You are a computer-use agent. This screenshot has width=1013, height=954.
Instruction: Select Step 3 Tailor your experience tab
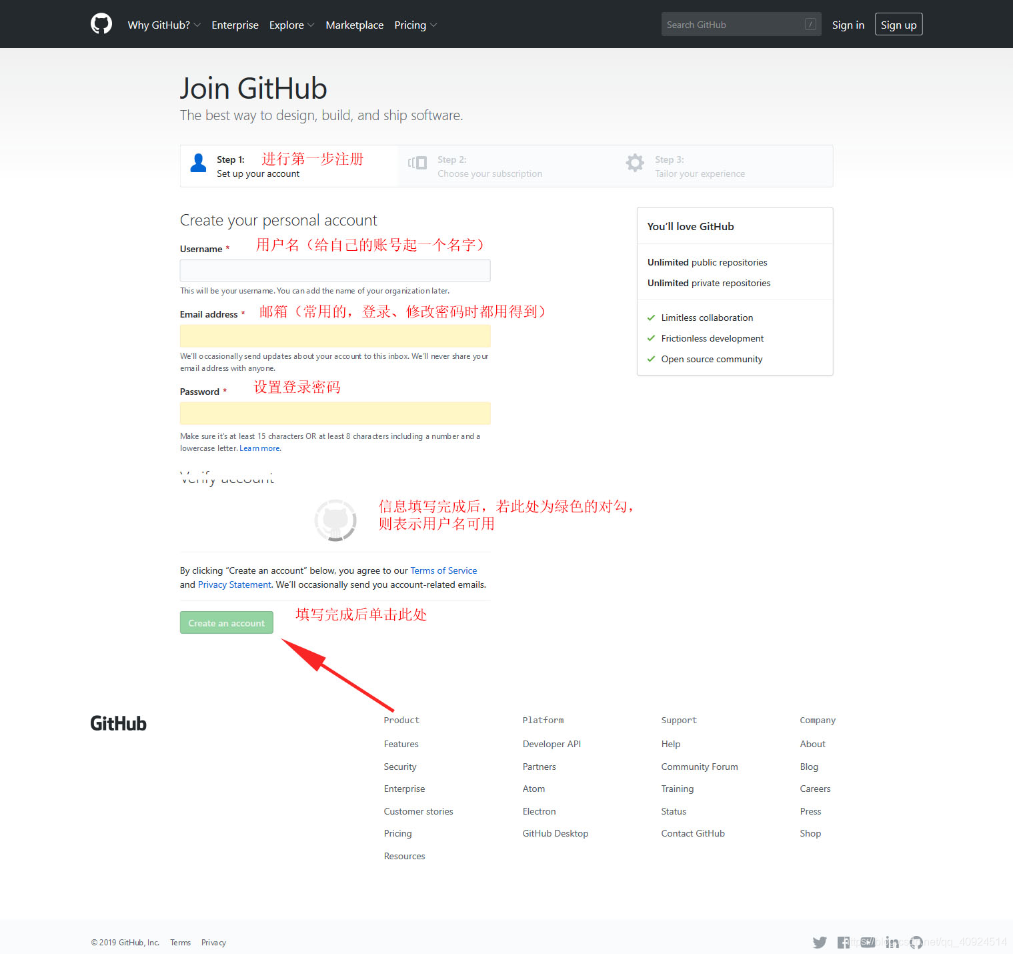tap(724, 166)
